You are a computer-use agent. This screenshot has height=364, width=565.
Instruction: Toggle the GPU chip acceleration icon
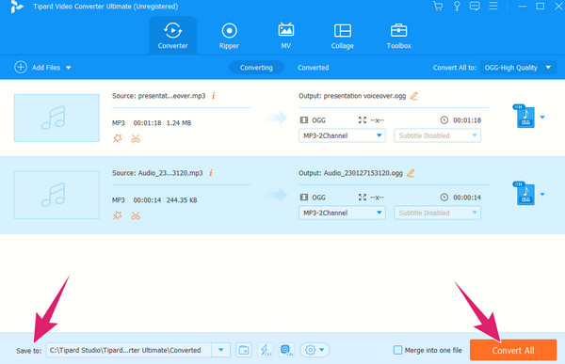point(286,350)
